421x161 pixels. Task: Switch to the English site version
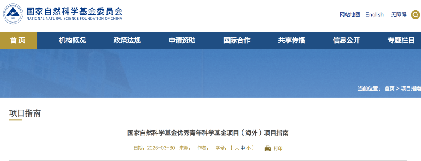374,15
